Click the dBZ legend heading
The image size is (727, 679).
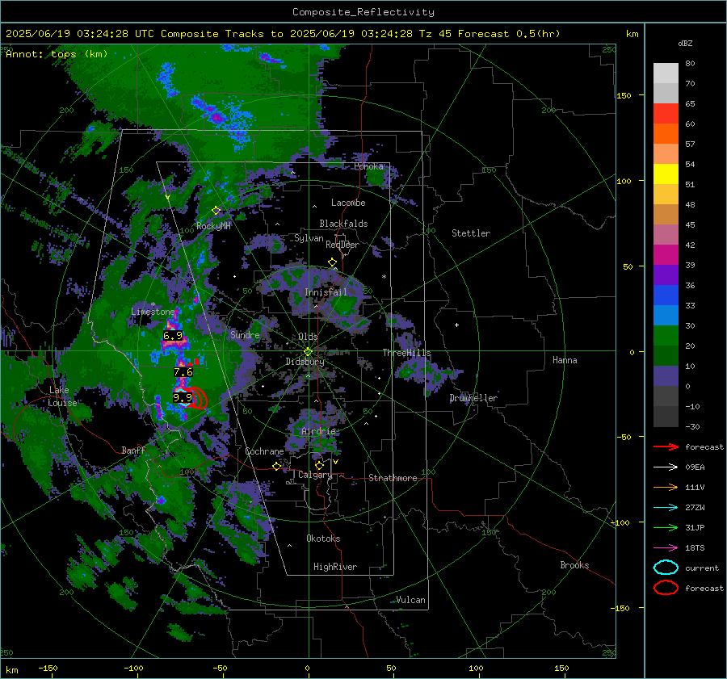click(x=685, y=43)
